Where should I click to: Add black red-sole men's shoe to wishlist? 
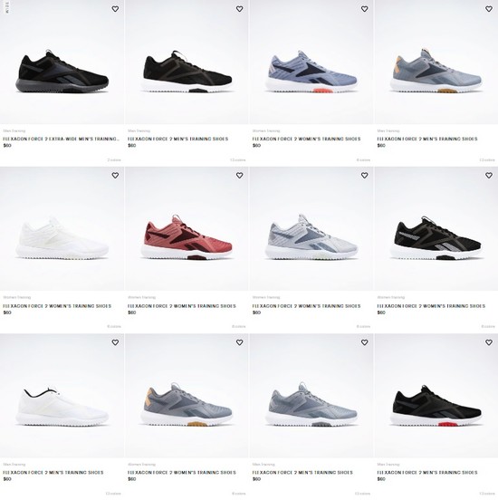[x=489, y=342]
